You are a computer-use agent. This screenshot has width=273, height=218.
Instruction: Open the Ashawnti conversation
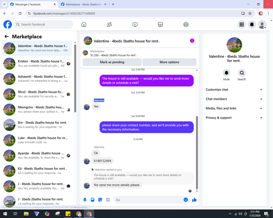coord(37,79)
